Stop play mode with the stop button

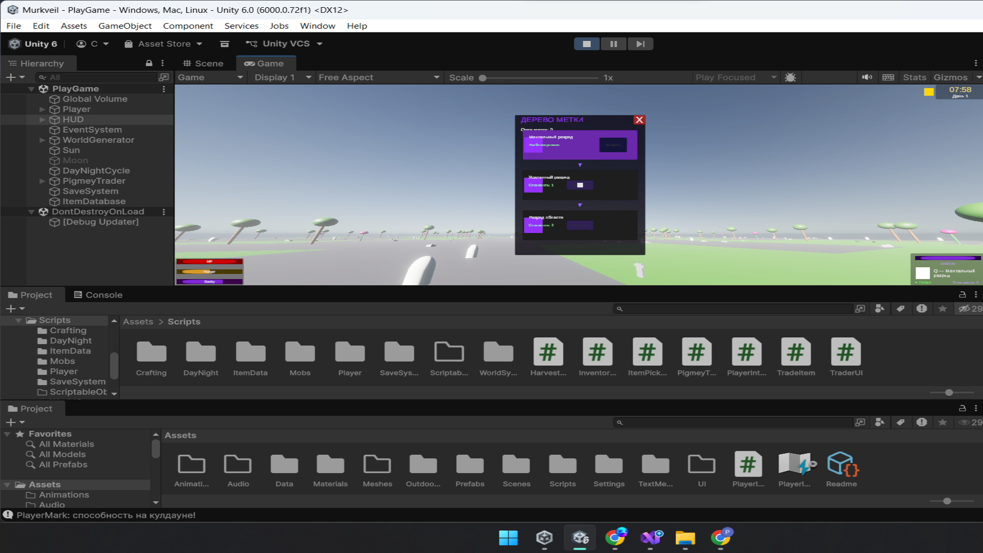(587, 44)
